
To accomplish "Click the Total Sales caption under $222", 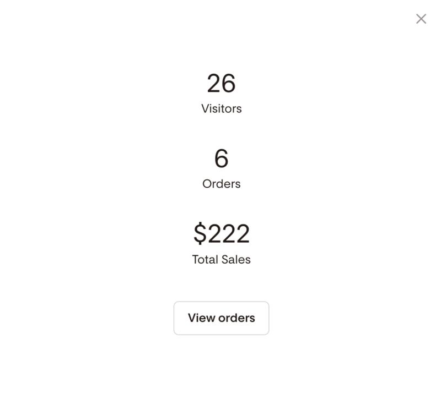I will 222,259.
